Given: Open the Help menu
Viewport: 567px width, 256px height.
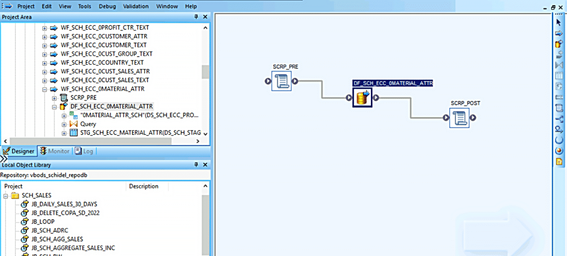Looking at the screenshot, I should coord(191,6).
